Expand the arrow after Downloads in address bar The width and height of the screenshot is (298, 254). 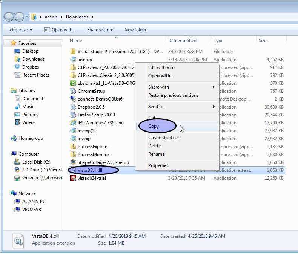tap(93, 17)
